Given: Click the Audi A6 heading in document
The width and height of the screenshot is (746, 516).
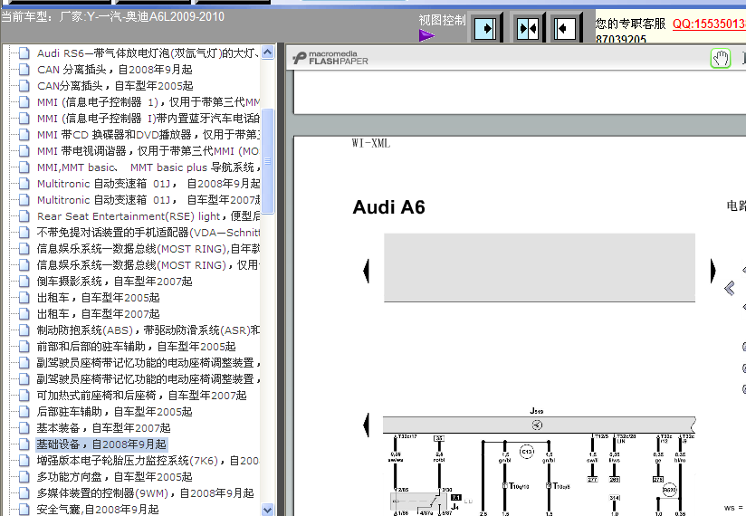Looking at the screenshot, I should point(388,207).
